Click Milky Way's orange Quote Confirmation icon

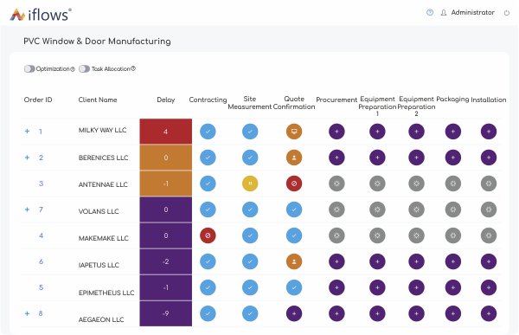(294, 132)
